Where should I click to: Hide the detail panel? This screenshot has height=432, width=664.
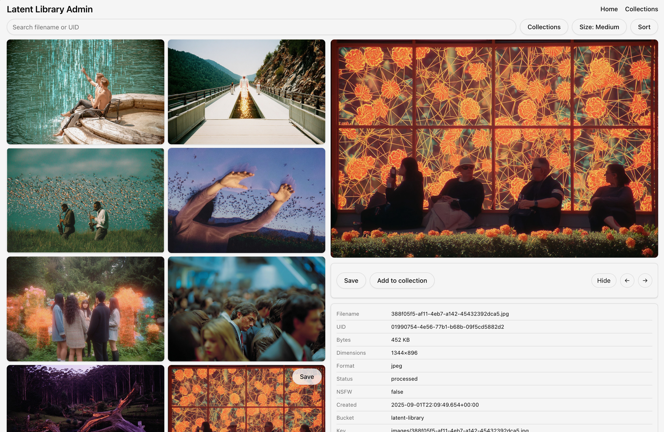click(604, 281)
